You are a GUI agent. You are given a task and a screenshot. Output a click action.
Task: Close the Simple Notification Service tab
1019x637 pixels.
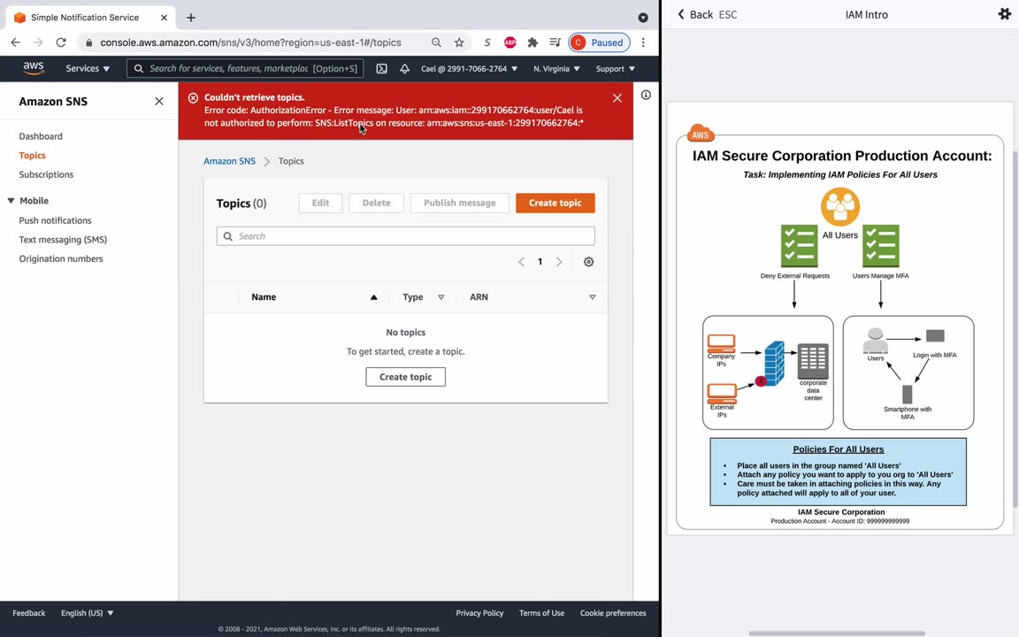click(165, 18)
